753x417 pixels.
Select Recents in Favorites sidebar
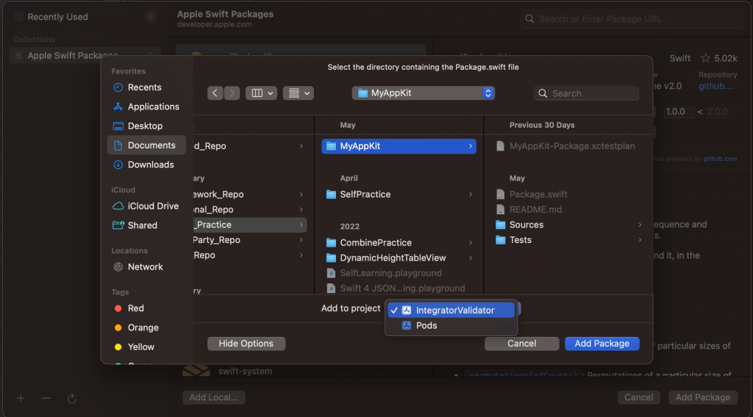(x=144, y=87)
